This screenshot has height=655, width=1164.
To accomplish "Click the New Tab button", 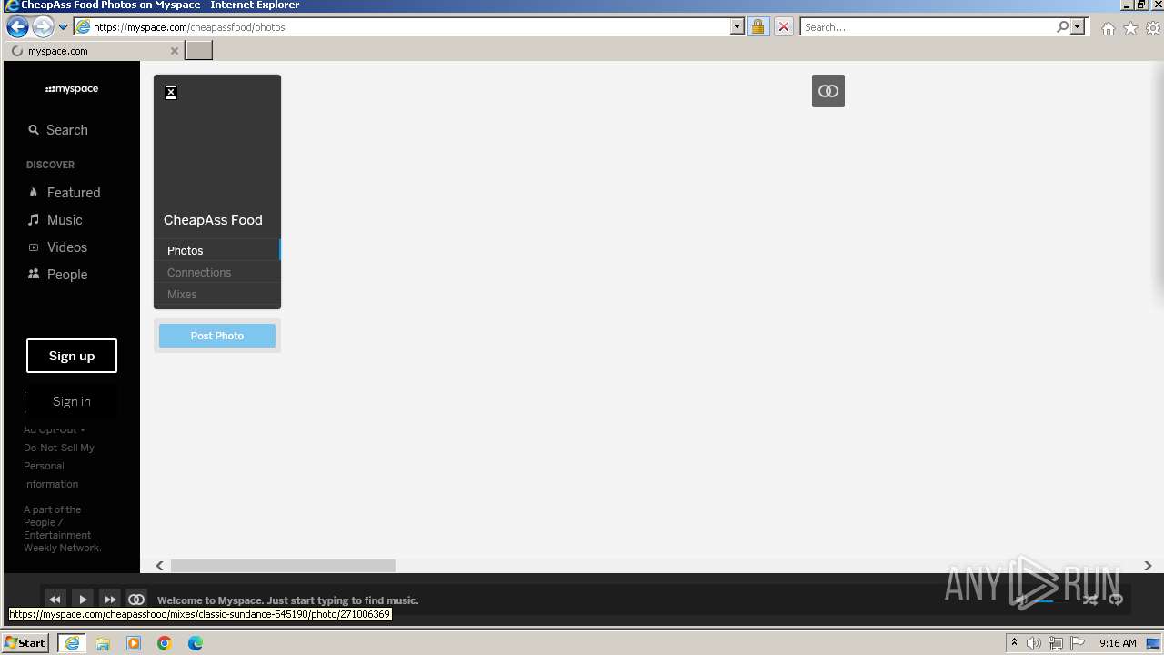I will [x=199, y=51].
